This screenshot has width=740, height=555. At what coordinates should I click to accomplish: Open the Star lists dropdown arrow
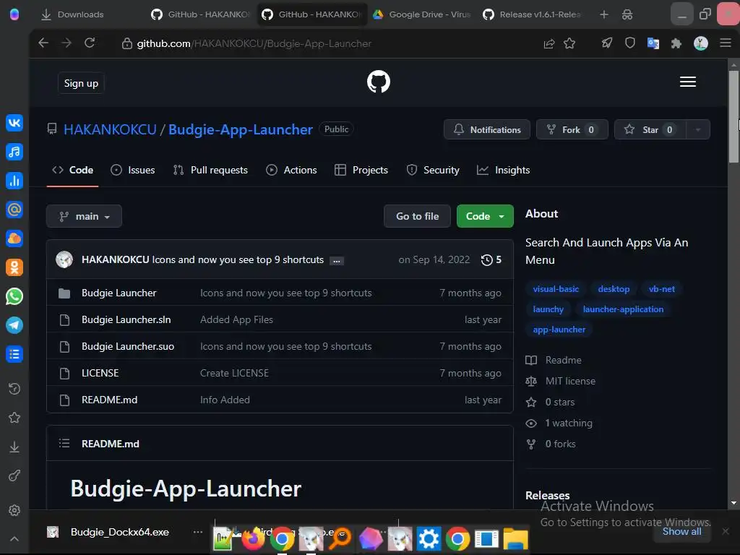[x=697, y=129]
